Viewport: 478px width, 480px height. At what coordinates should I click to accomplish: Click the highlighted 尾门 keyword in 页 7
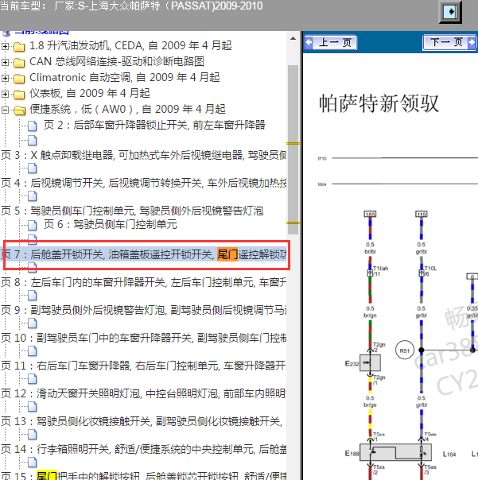(x=227, y=254)
